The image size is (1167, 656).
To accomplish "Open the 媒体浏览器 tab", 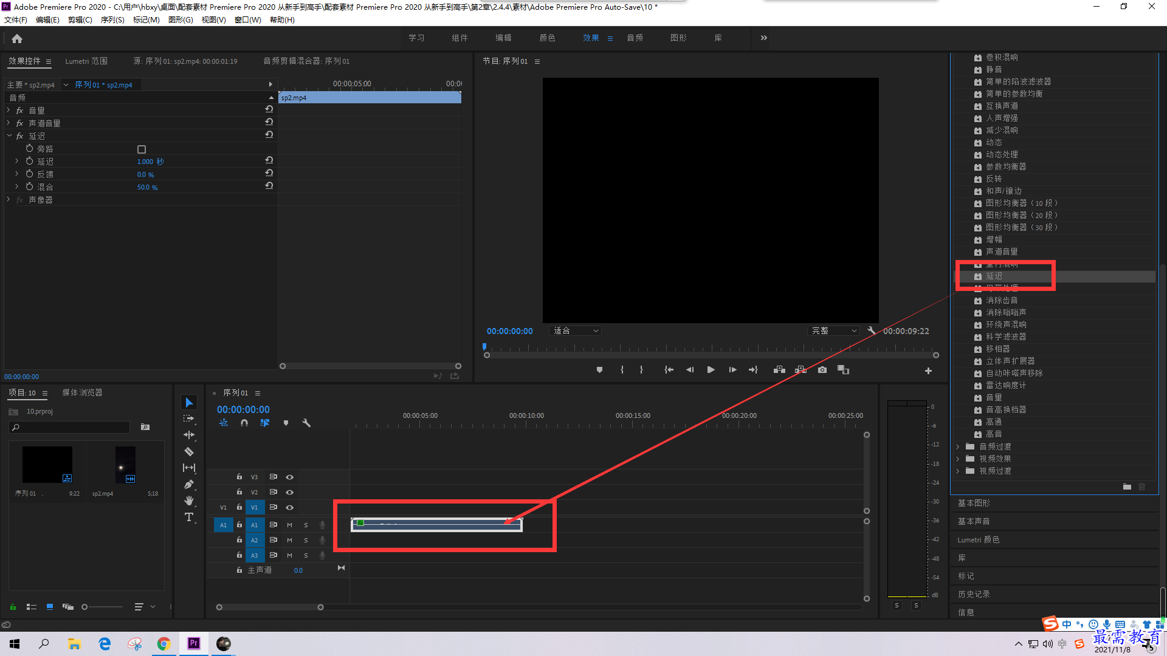I will click(x=82, y=392).
